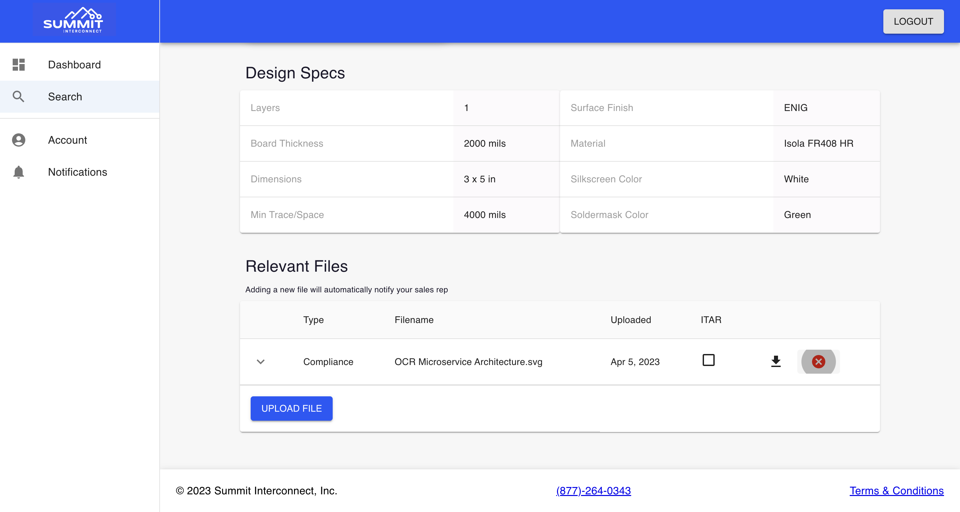The width and height of the screenshot is (960, 512).
Task: Click the copyright Summit Interconnect, Inc. text
Action: click(x=256, y=491)
